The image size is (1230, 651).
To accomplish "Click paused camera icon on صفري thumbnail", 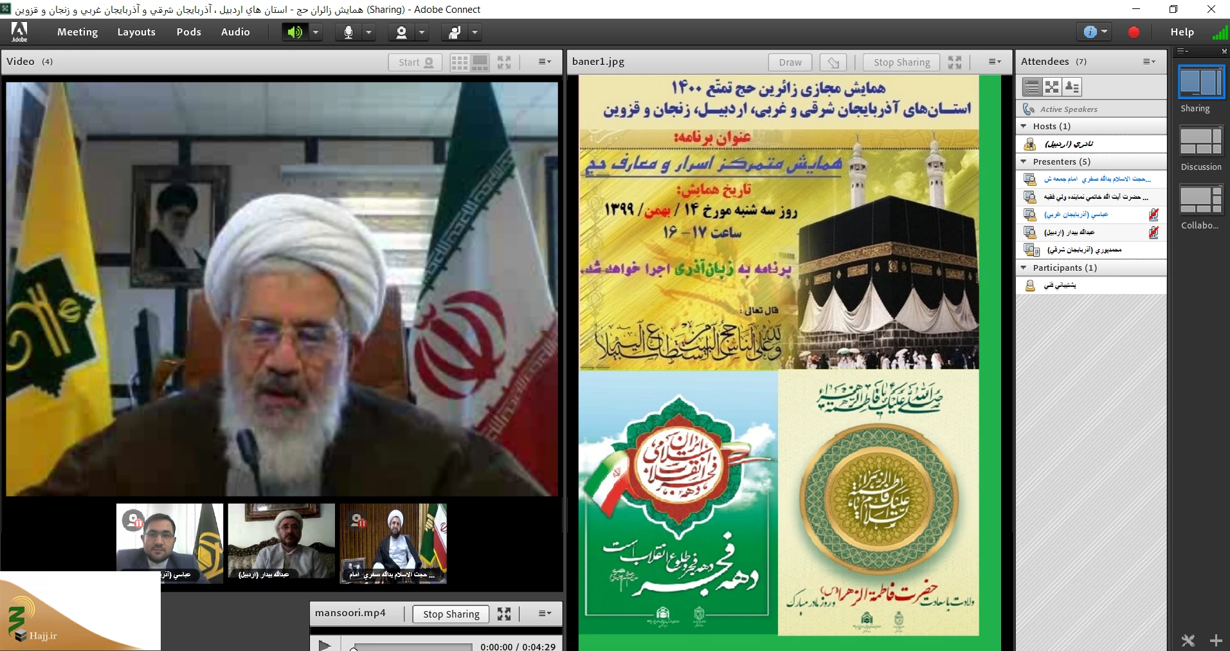I will 358,521.
